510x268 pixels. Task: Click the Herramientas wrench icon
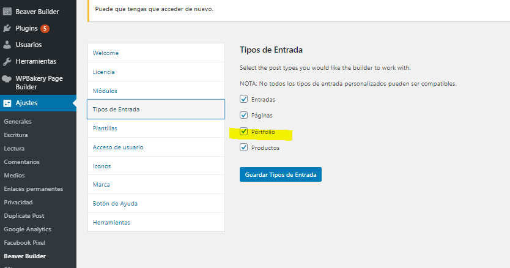(x=7, y=61)
